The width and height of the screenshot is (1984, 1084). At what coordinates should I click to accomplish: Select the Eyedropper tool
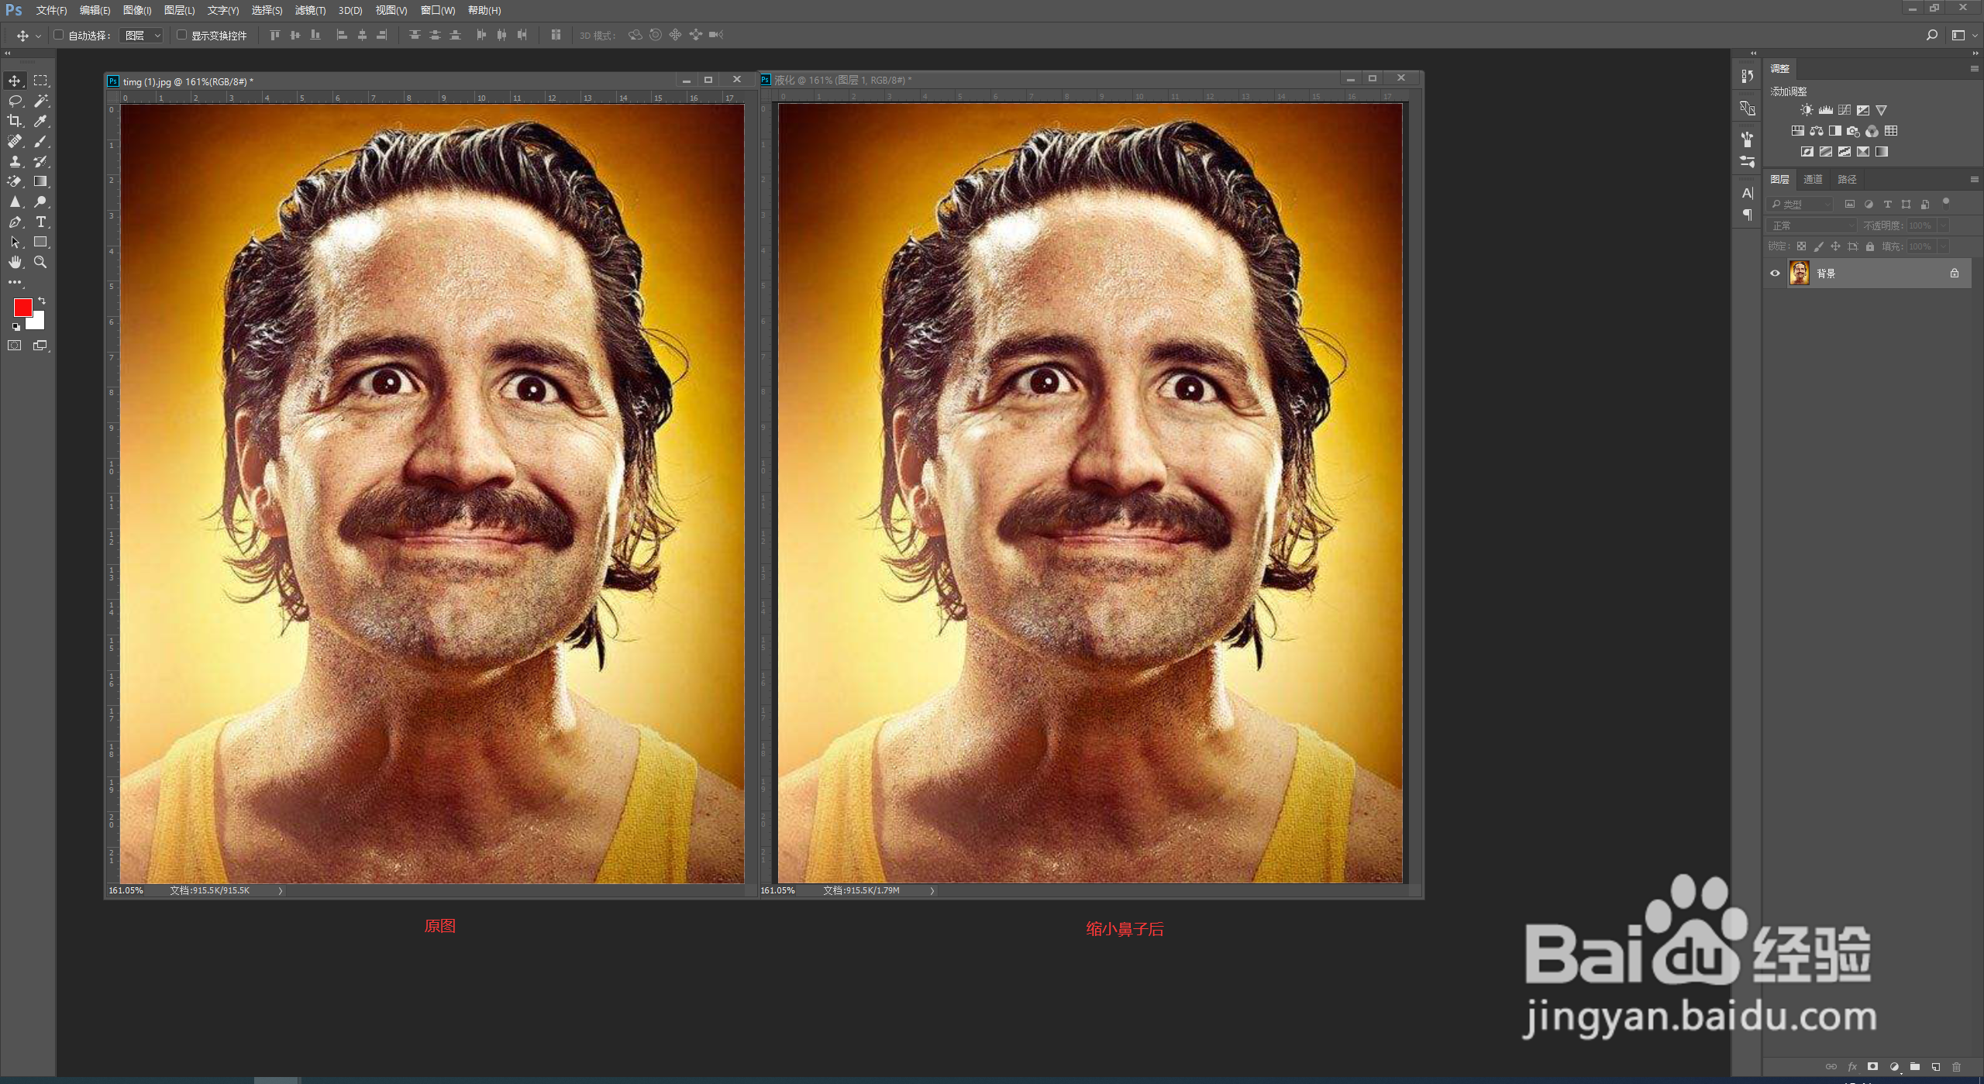[40, 121]
